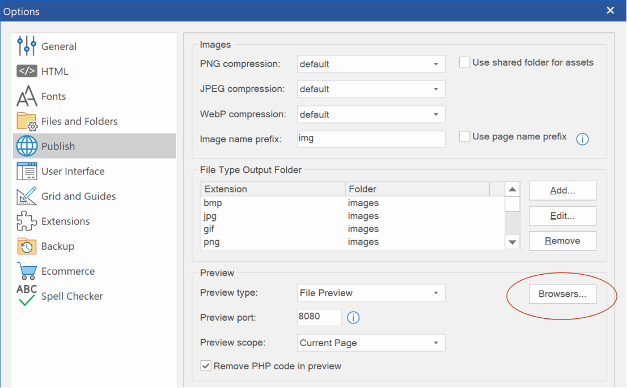Select the General settings icon

pyautogui.click(x=27, y=46)
